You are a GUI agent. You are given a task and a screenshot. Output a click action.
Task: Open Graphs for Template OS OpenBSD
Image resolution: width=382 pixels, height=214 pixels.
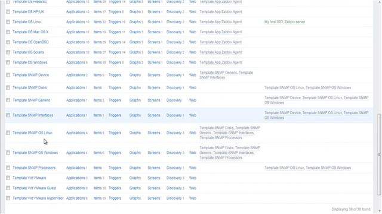click(x=135, y=42)
